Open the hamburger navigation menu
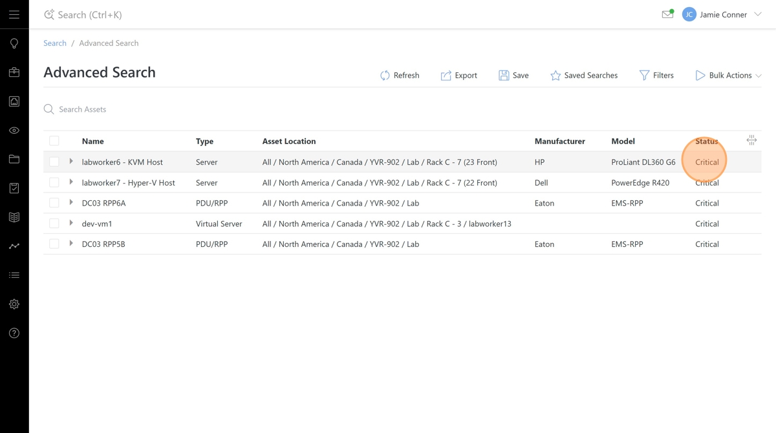 tap(14, 14)
